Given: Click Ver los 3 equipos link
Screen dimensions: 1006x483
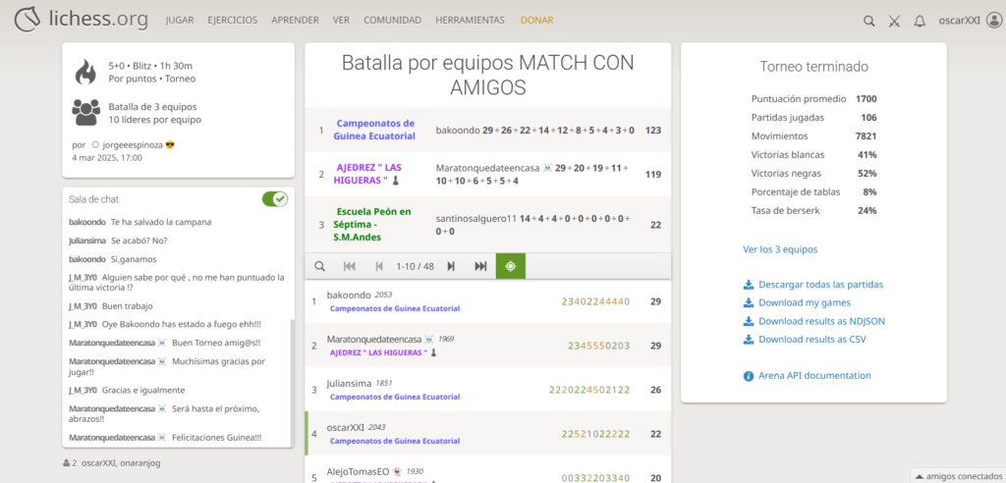Looking at the screenshot, I should 780,249.
